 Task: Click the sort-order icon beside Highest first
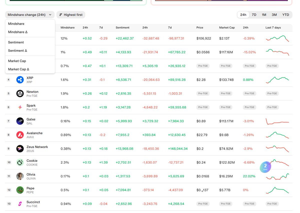tap(60, 15)
